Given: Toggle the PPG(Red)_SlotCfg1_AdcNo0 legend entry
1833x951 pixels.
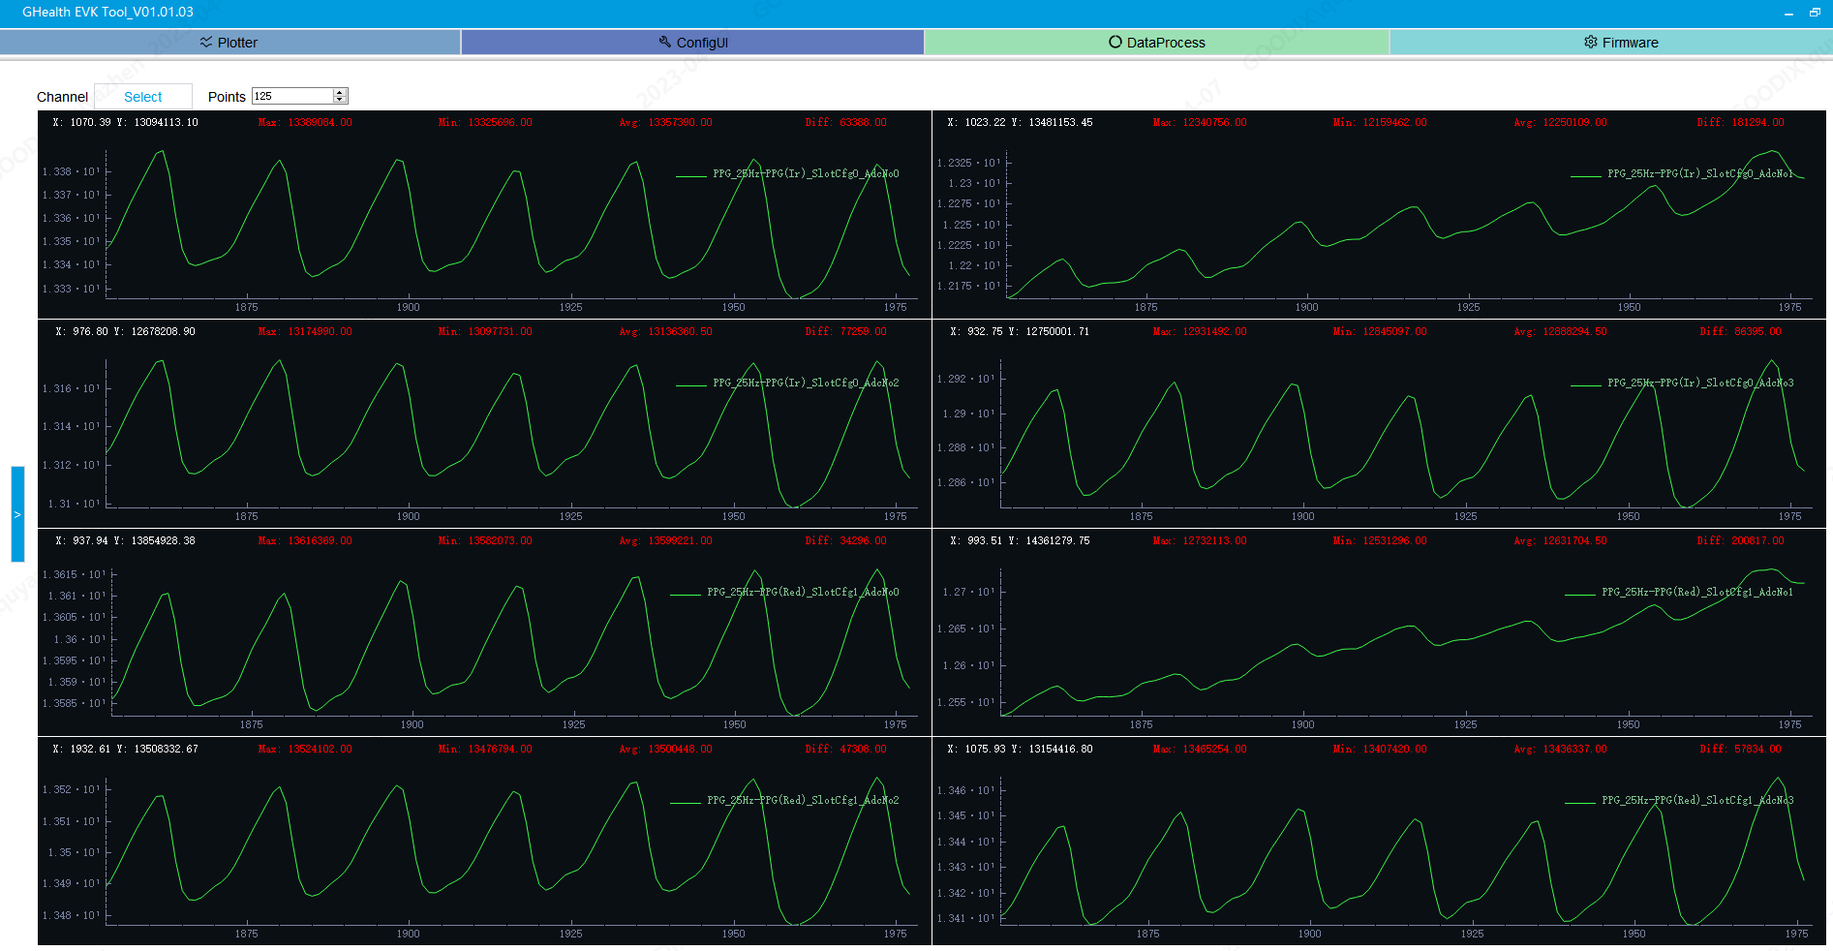Looking at the screenshot, I should (802, 592).
